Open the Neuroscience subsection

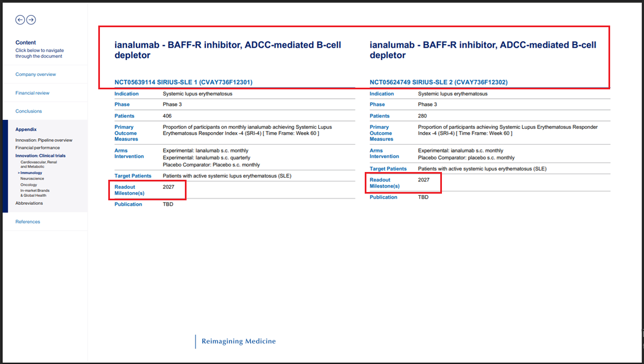click(x=32, y=179)
